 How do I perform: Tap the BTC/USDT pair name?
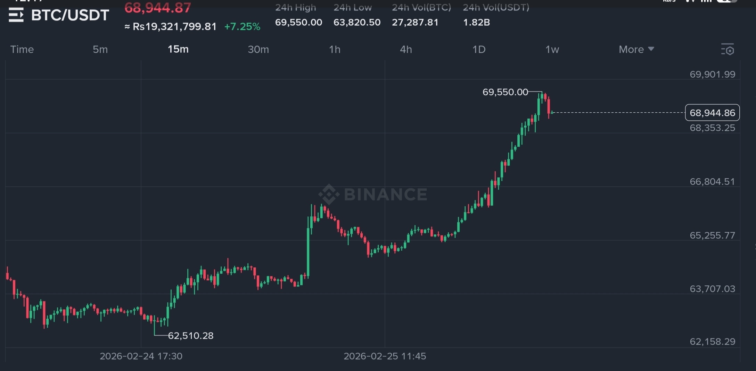pyautogui.click(x=70, y=15)
